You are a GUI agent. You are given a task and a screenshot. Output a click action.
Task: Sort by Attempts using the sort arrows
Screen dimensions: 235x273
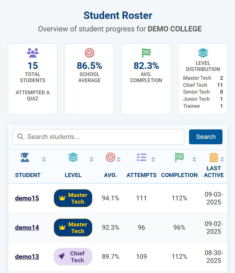tap(153, 159)
